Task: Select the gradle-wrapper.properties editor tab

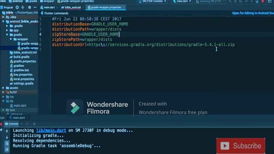Action: 106,7
